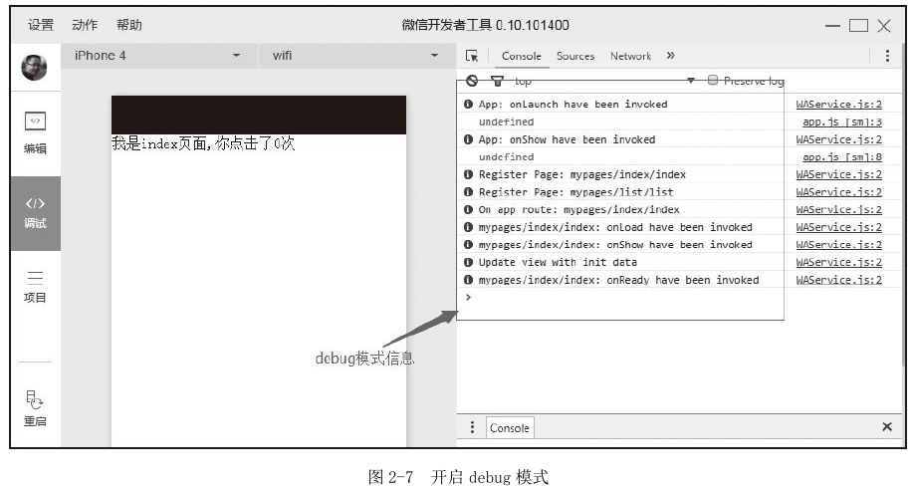
Task: Open devtools three-dot options menu
Action: click(887, 56)
